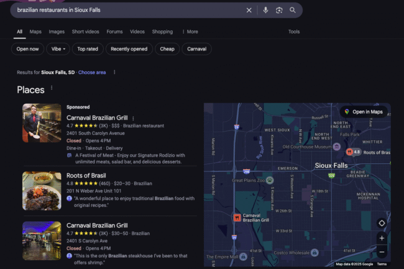Expand the Vibe dropdown filter
This screenshot has width=404, height=269.
pos(58,49)
